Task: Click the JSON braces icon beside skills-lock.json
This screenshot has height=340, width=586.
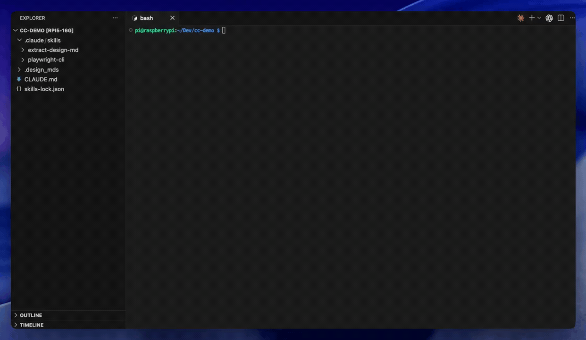Action: pos(19,89)
